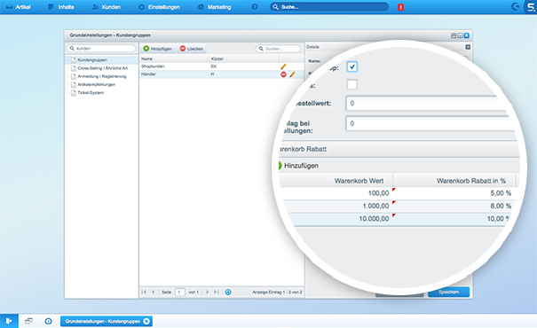Click the Speichern button
The height and width of the screenshot is (328, 537).
point(448,292)
